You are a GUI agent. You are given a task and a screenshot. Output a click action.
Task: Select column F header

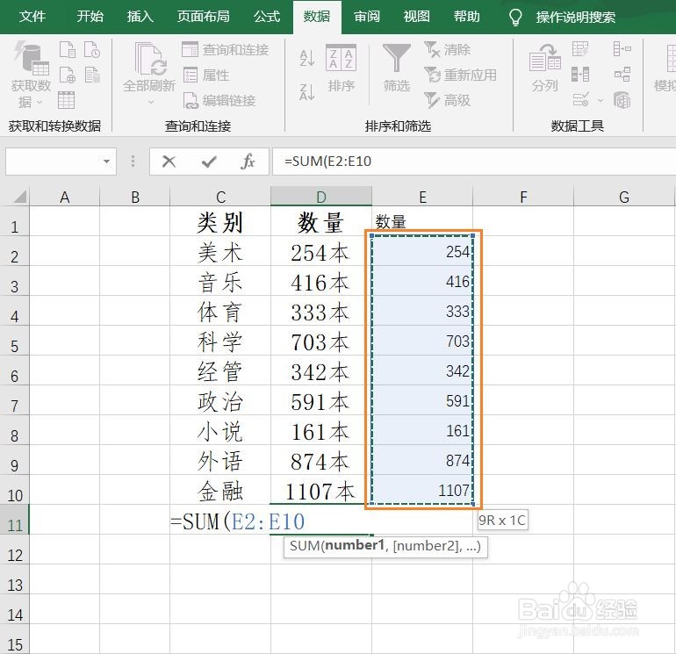point(523,197)
